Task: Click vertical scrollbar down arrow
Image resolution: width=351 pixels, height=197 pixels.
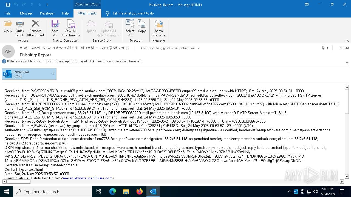Action: pyautogui.click(x=347, y=177)
